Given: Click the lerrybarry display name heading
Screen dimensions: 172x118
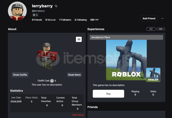Looking at the screenshot, I should point(42,6).
